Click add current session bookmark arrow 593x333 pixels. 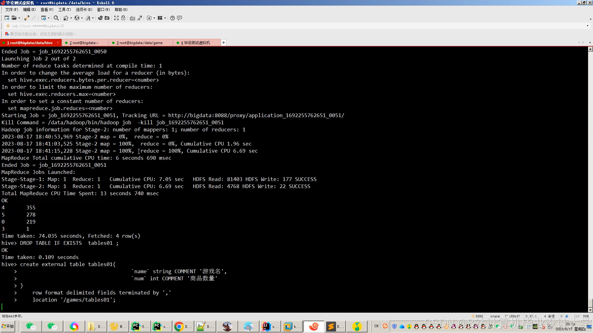tap(7, 34)
